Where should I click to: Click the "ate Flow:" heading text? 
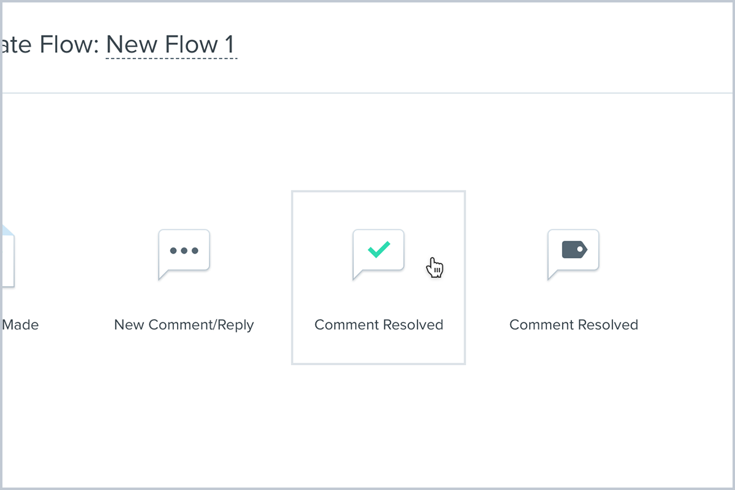coord(49,45)
